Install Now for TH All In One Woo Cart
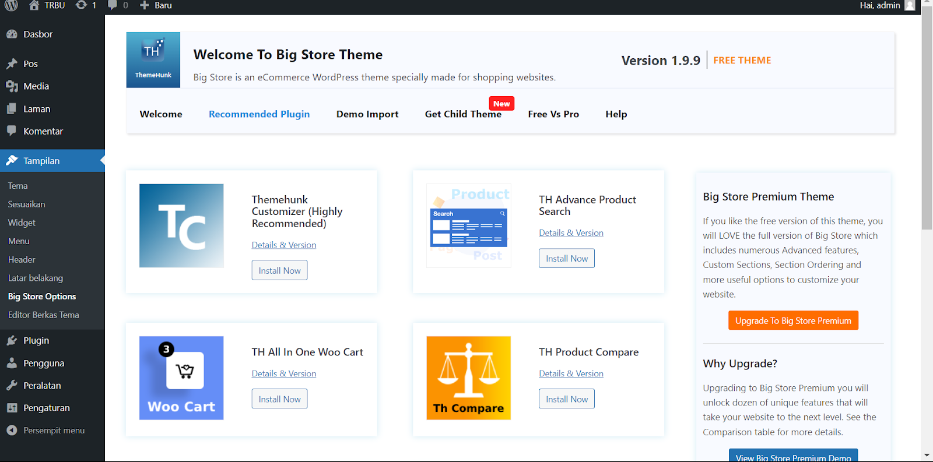933x462 pixels. [280, 399]
